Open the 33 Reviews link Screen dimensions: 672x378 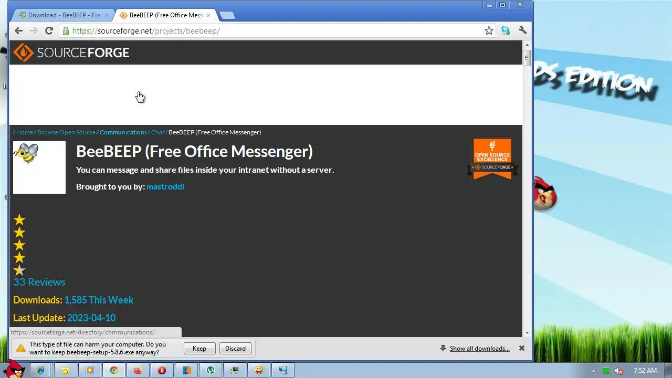[x=39, y=282]
